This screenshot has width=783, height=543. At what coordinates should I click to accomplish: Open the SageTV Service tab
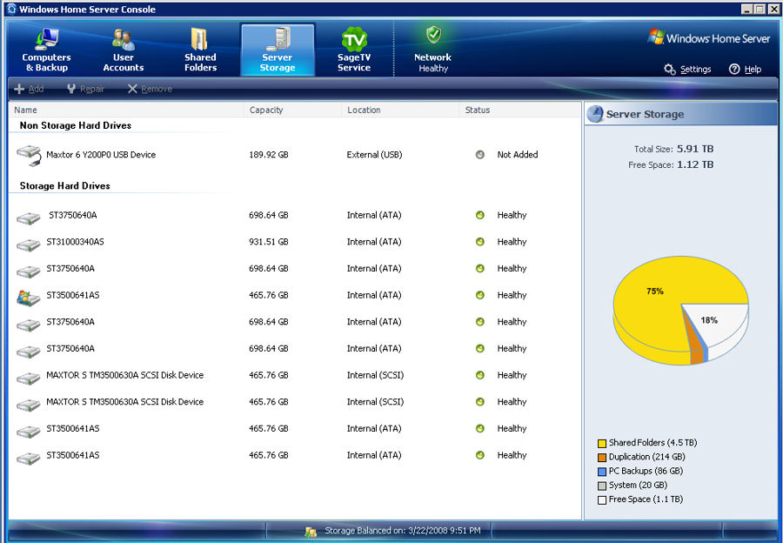pos(354,50)
